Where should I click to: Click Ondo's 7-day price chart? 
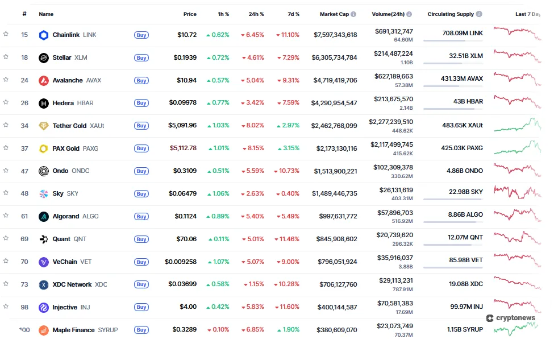(516, 171)
